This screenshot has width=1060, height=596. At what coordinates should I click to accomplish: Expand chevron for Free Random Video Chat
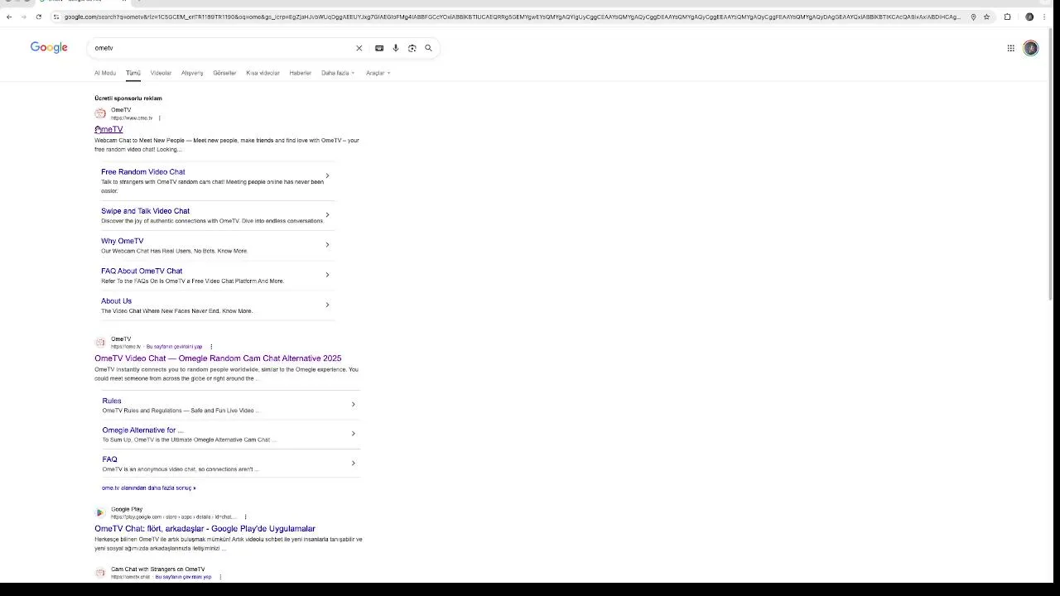coord(327,175)
